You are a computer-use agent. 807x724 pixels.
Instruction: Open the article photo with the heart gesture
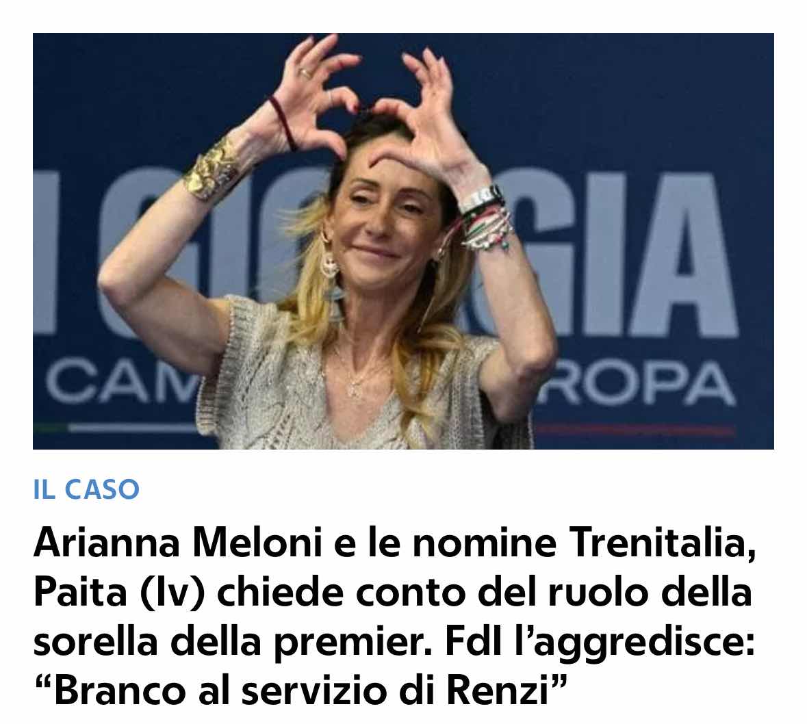coord(403,241)
